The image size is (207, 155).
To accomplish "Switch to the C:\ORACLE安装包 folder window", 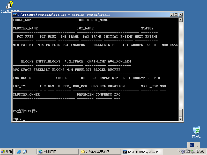I will (x=100, y=151).
